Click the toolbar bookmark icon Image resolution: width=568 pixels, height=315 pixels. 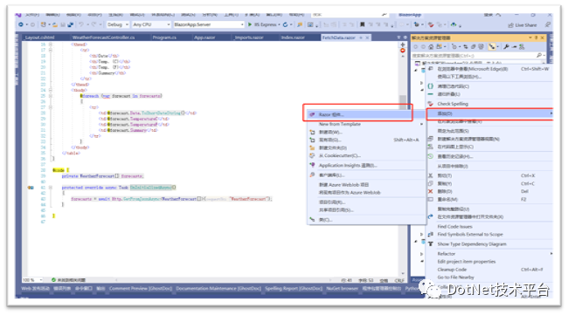[x=362, y=24]
